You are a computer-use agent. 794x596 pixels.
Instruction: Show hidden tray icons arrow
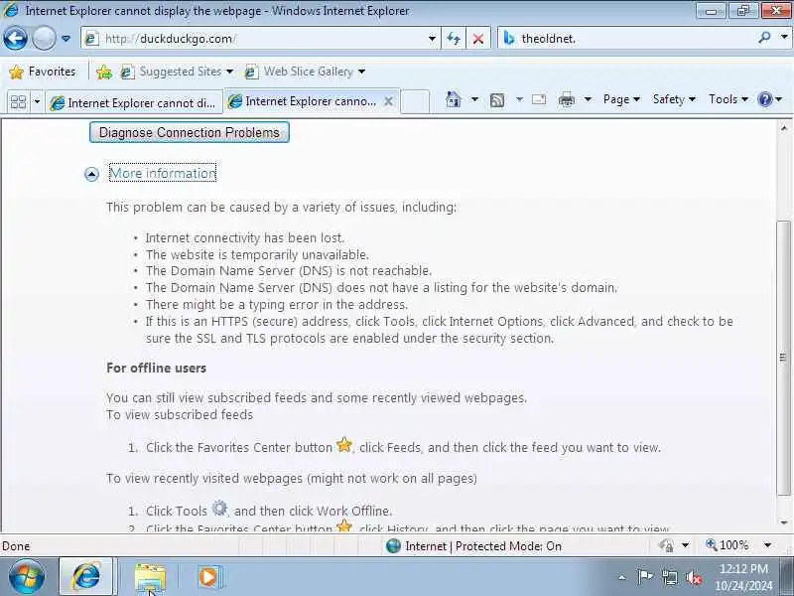click(x=622, y=577)
